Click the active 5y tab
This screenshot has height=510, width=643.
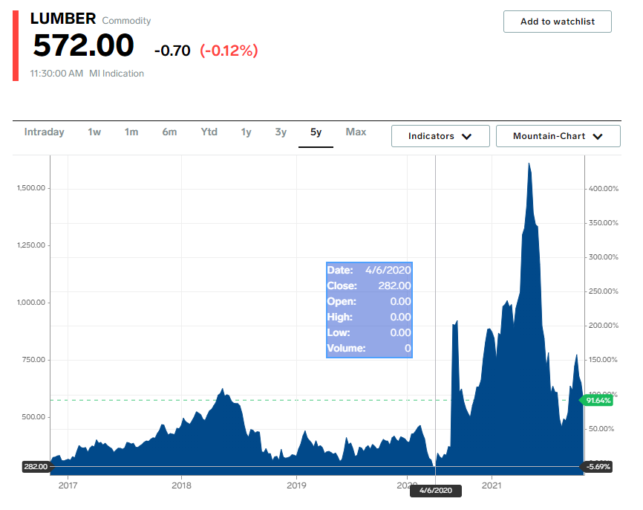pyautogui.click(x=316, y=132)
